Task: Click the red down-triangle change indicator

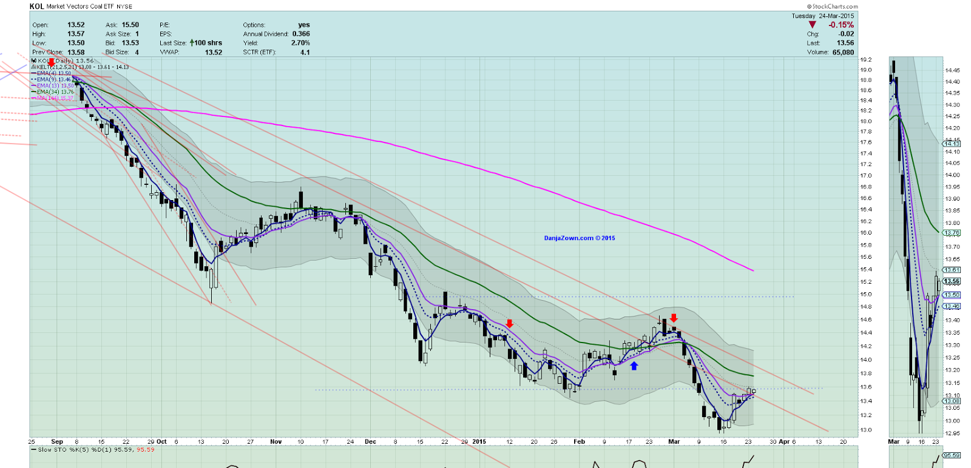Action: (813, 25)
